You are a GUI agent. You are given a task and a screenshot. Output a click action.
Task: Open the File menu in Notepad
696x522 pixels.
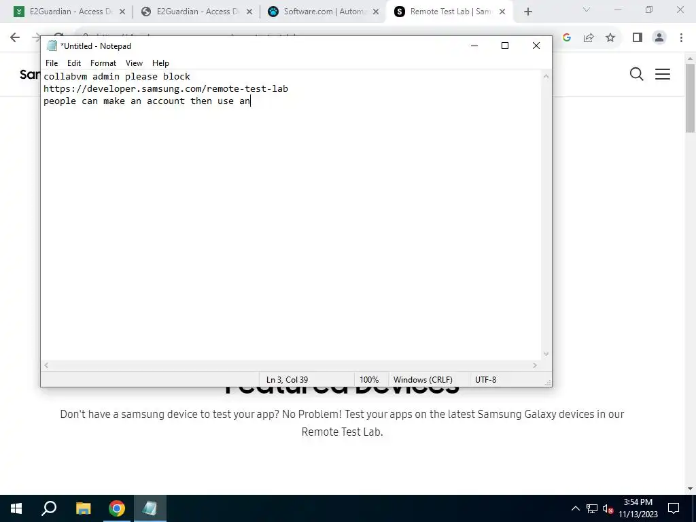point(52,63)
